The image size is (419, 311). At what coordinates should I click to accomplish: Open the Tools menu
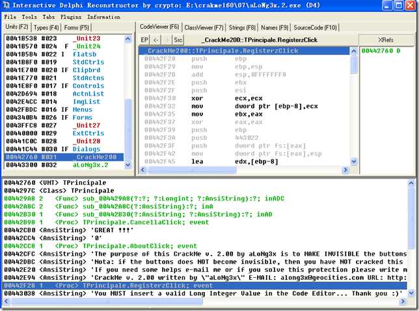[x=29, y=17]
